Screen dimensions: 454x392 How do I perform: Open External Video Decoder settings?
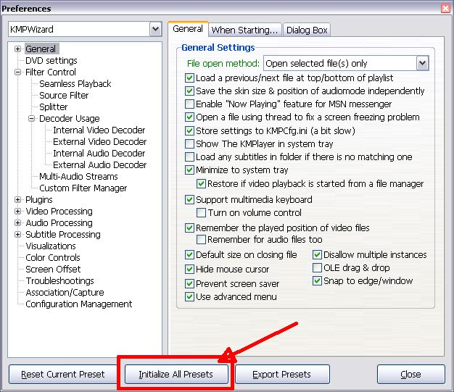(x=100, y=141)
